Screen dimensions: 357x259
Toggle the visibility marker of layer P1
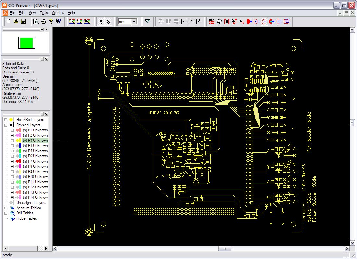(x=18, y=130)
